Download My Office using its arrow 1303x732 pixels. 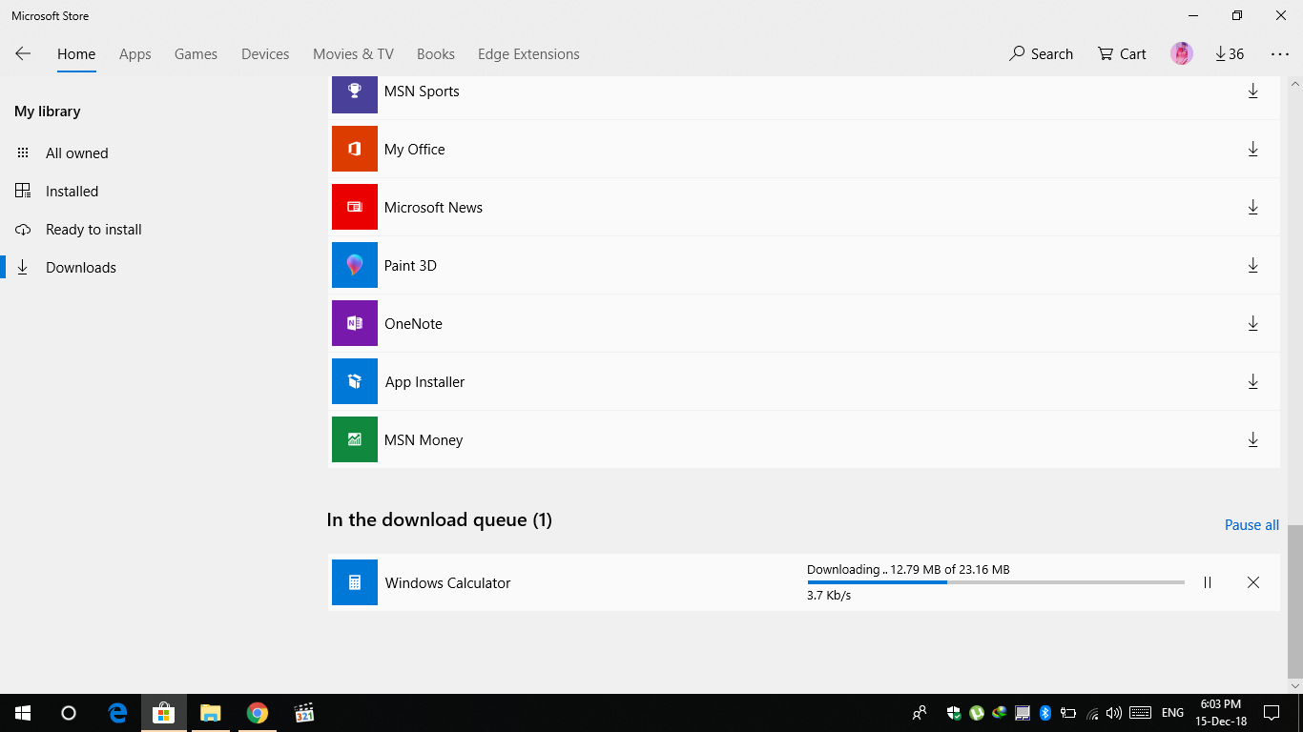pos(1253,149)
